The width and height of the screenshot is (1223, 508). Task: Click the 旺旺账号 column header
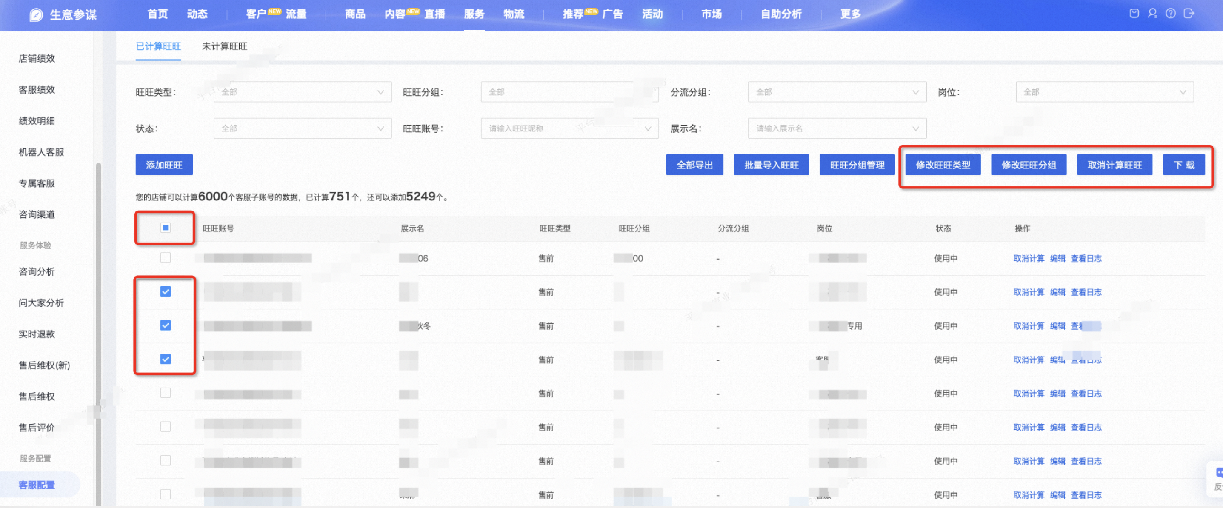click(x=218, y=228)
